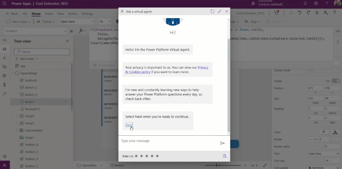Open the app launcher waffle icon
Screen dimensions: 342x169
click(x=4, y=3)
